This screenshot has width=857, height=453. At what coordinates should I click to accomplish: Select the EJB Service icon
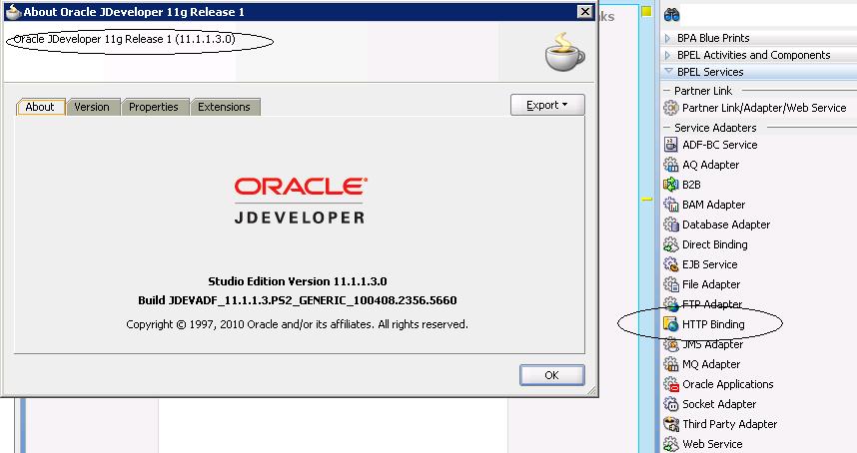pos(670,264)
